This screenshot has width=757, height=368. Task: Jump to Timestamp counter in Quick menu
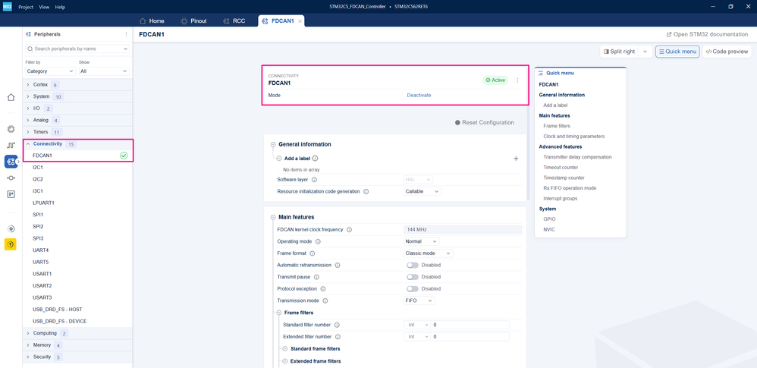pos(564,178)
